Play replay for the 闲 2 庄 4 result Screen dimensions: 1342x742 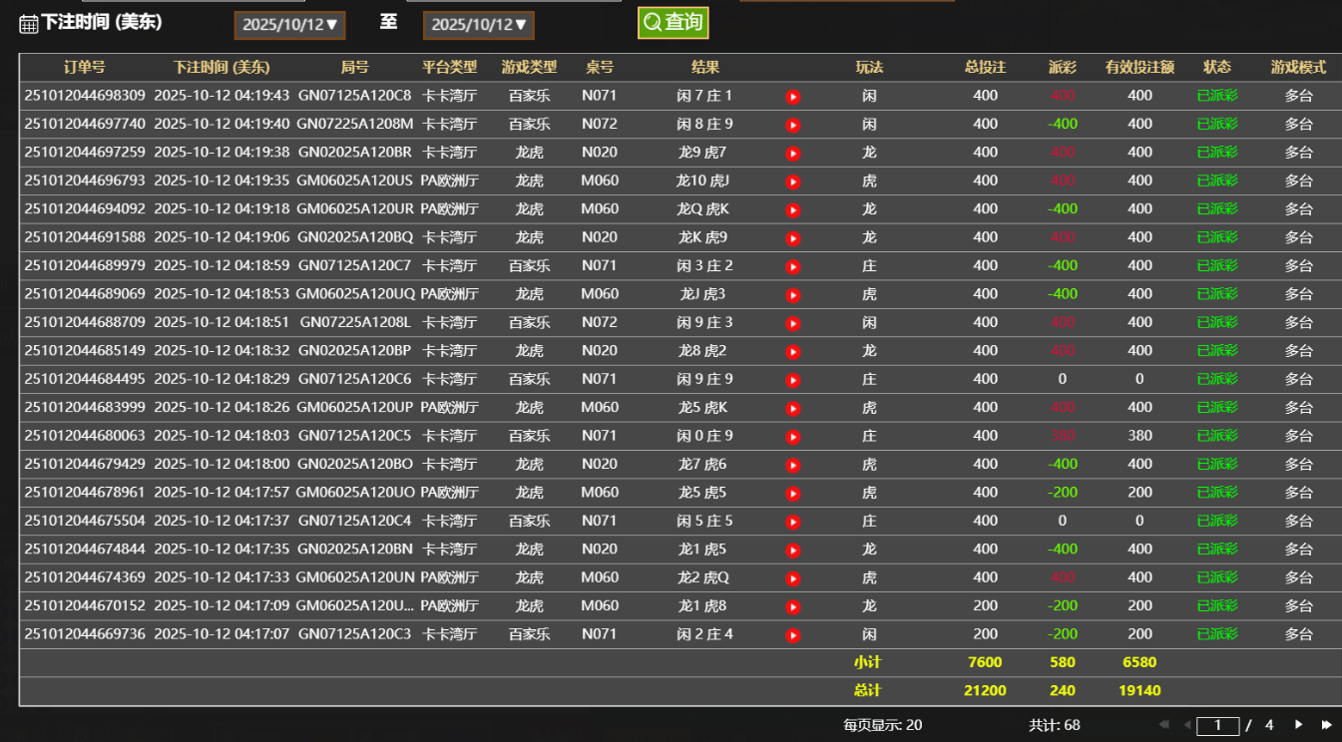793,633
